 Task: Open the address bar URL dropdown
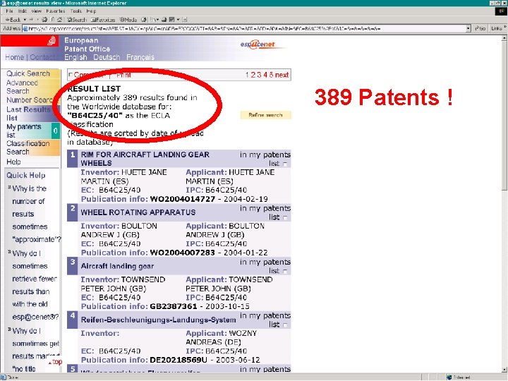(468, 28)
